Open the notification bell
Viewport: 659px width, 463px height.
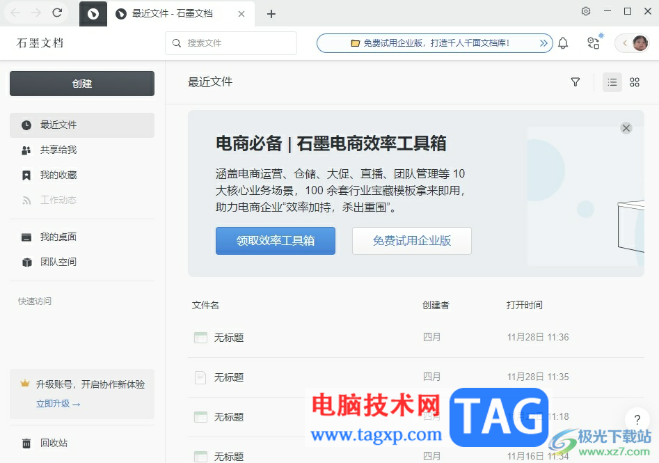[x=563, y=43]
